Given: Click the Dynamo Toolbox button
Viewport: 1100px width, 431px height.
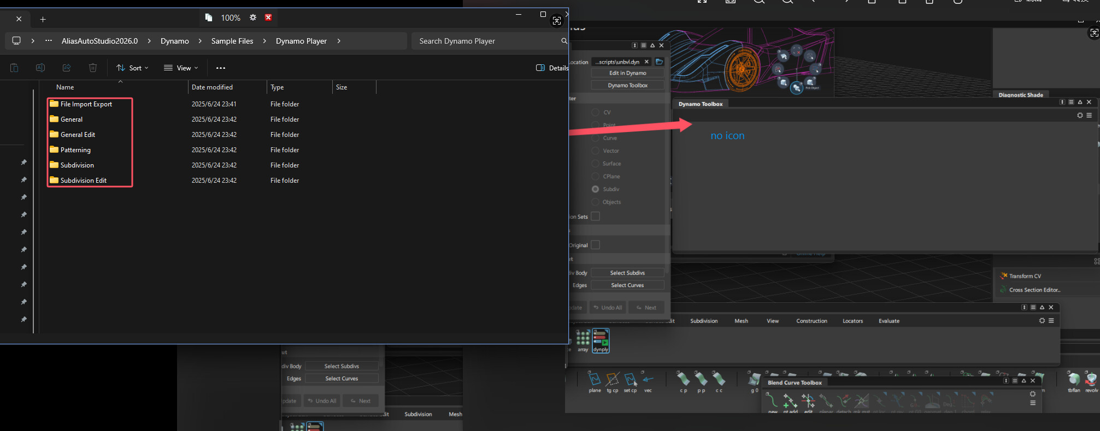Looking at the screenshot, I should pyautogui.click(x=628, y=85).
